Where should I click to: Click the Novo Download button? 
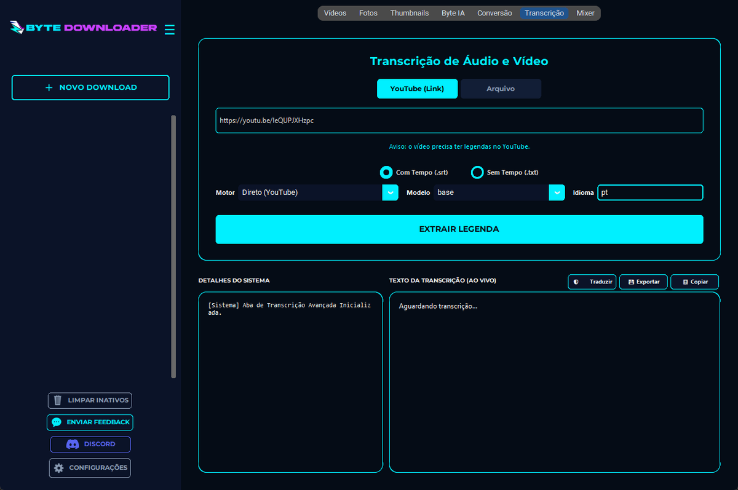point(90,87)
